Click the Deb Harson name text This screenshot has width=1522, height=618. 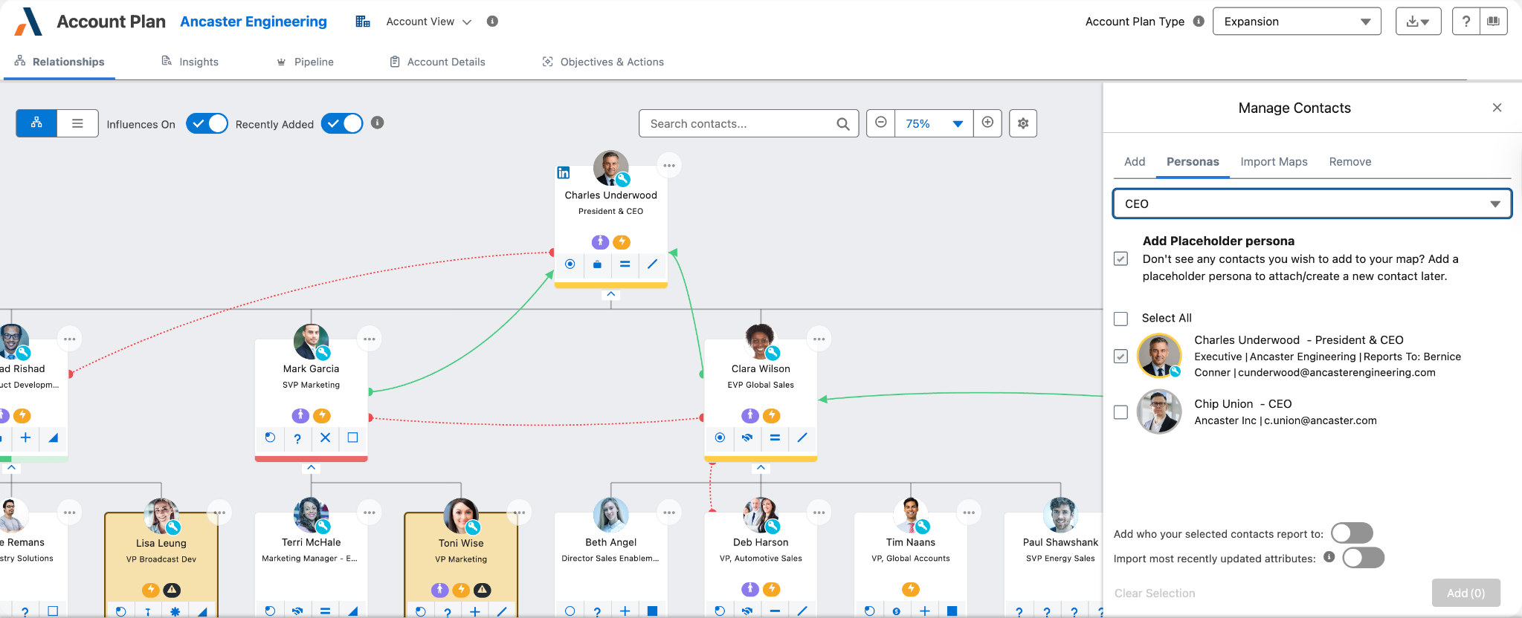[761, 542]
